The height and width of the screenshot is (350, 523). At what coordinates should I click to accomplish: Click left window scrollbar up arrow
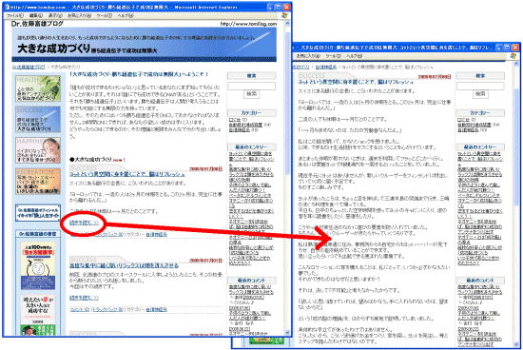[287, 24]
